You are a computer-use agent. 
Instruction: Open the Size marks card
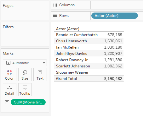(25, 75)
